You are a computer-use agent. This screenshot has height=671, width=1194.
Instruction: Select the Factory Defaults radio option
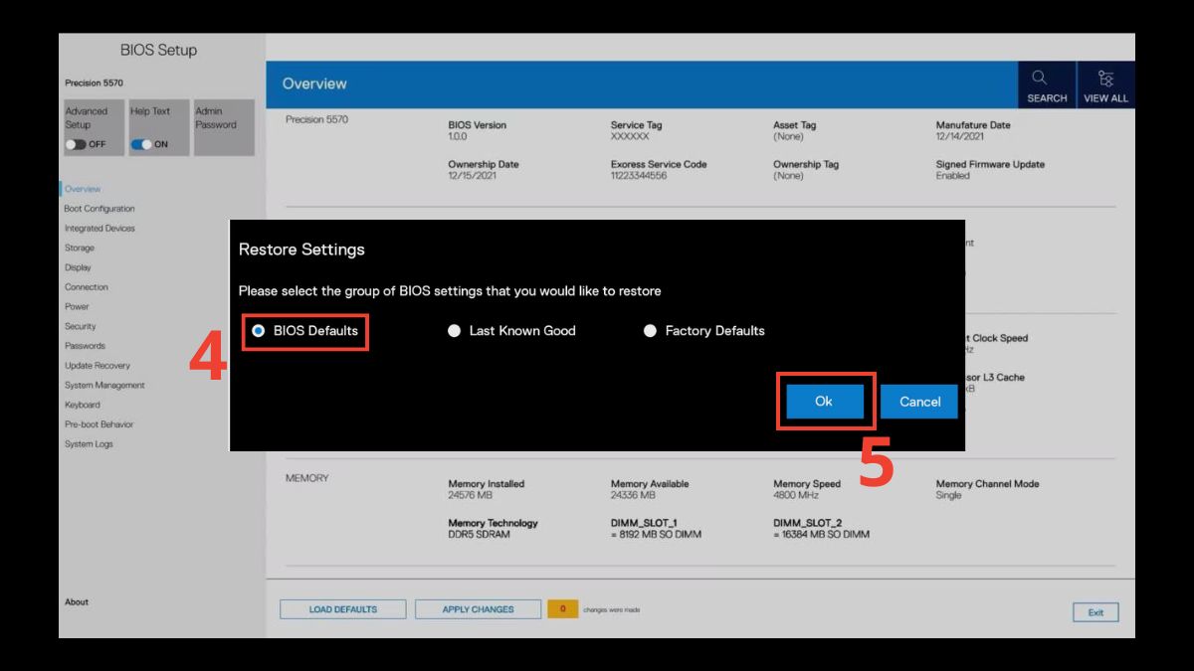pyautogui.click(x=651, y=331)
